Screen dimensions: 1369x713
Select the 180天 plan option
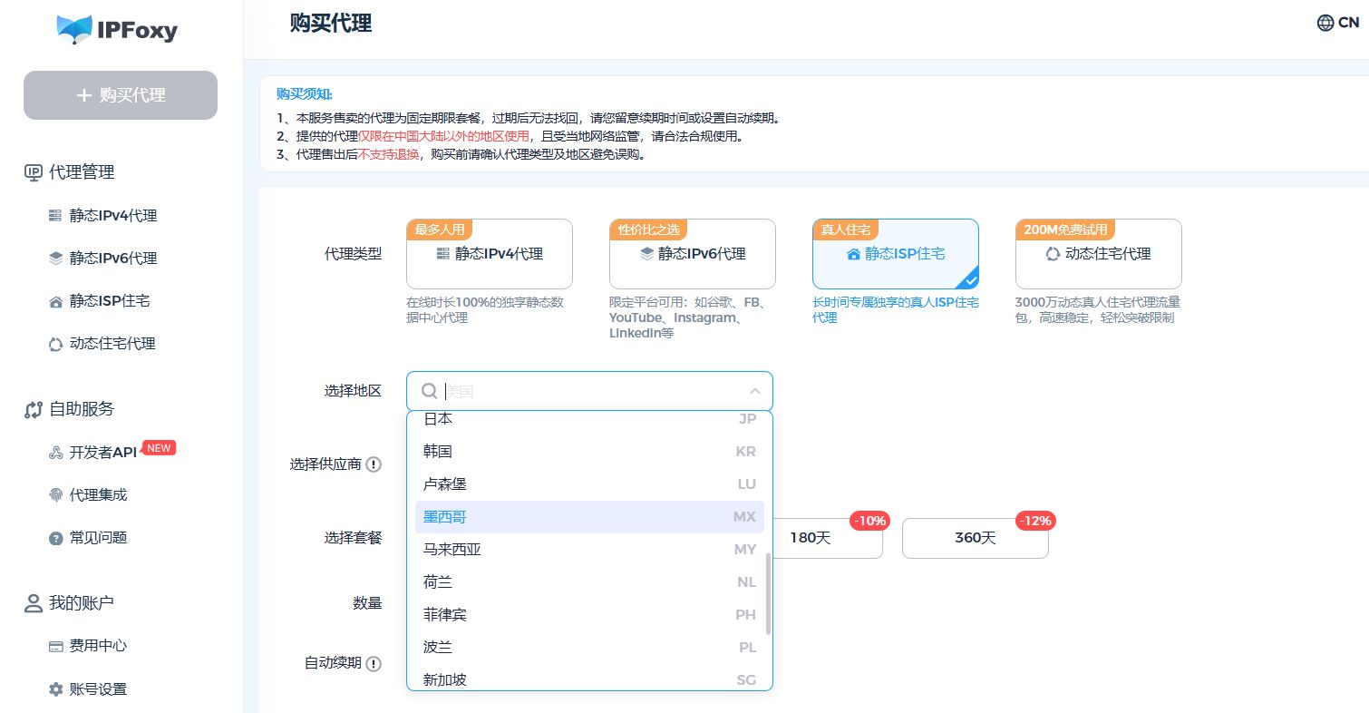[810, 538]
